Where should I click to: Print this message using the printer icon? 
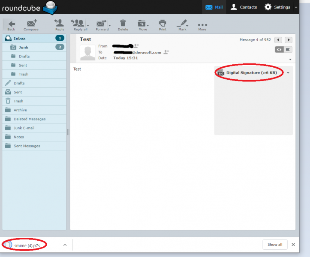(163, 24)
